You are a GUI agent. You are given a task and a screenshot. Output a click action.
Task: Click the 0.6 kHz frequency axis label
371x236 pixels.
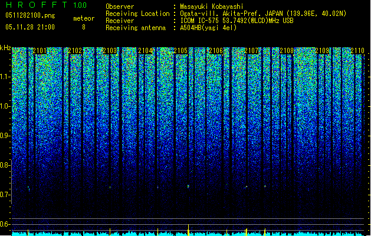click(x=5, y=224)
